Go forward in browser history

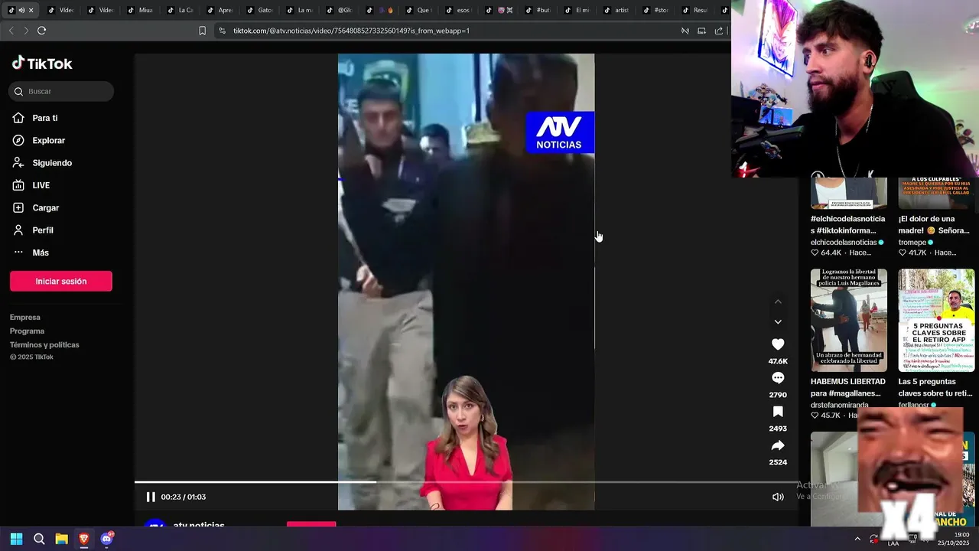pyautogui.click(x=26, y=31)
